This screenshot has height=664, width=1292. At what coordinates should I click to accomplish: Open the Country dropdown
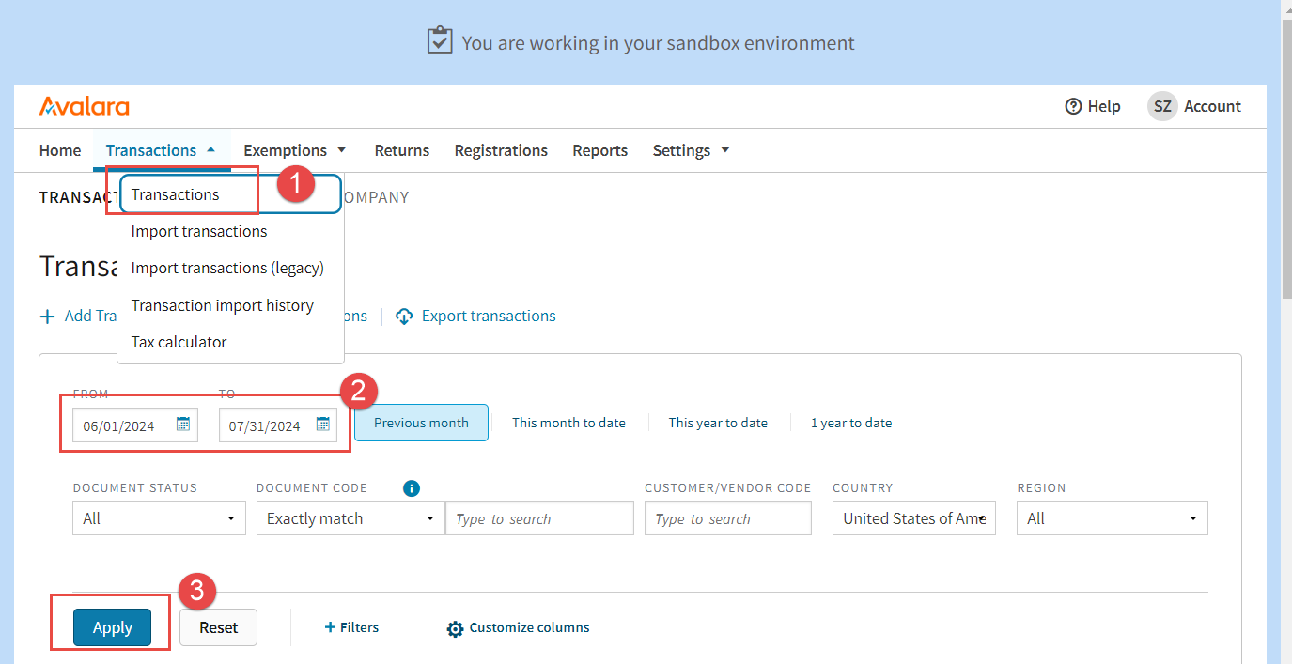tap(913, 518)
